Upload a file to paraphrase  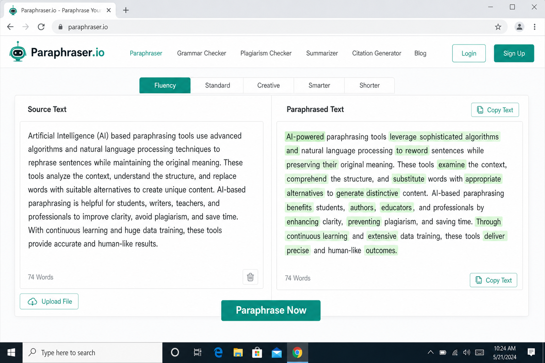pos(49,301)
